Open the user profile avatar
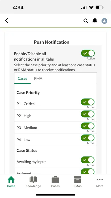Viewport: 111px width, 198px height. point(104,21)
